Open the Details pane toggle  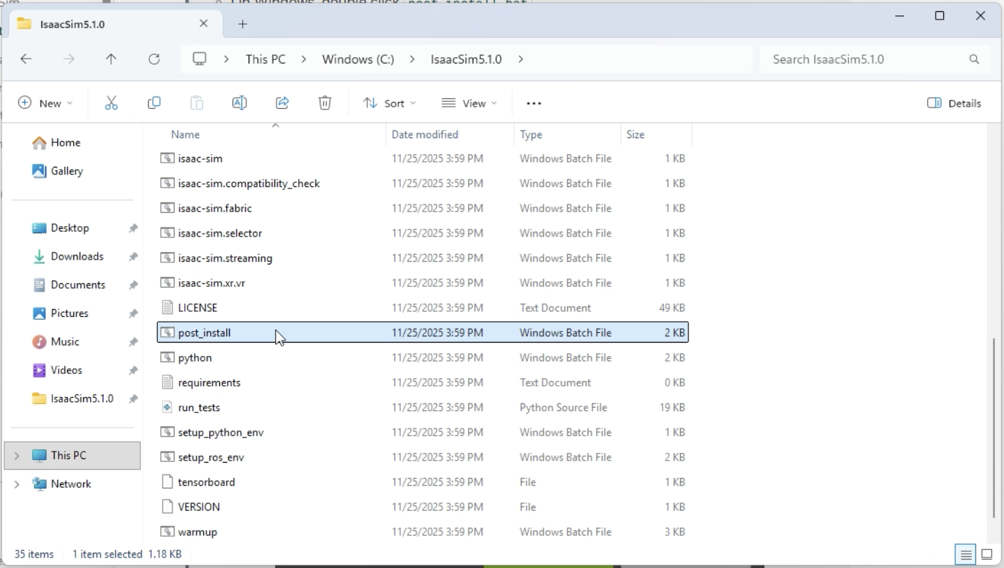954,103
